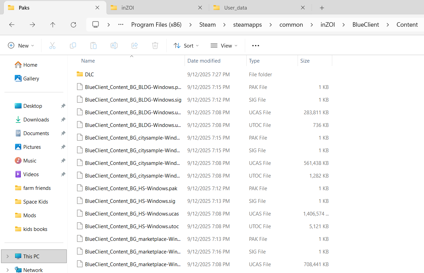The image size is (424, 273).
Task: Select the Paks tab
Action: point(54,8)
